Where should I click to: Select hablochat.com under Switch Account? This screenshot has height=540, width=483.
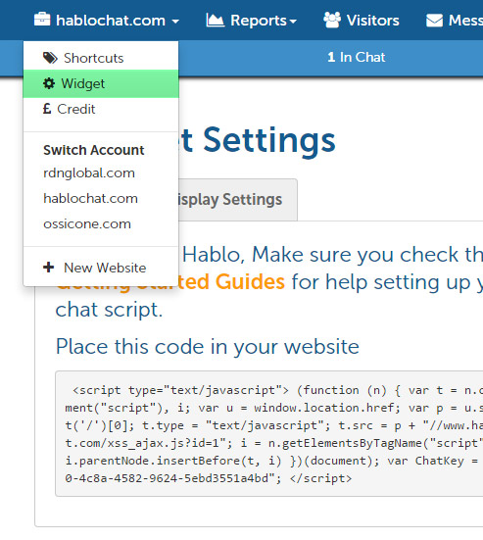point(90,198)
